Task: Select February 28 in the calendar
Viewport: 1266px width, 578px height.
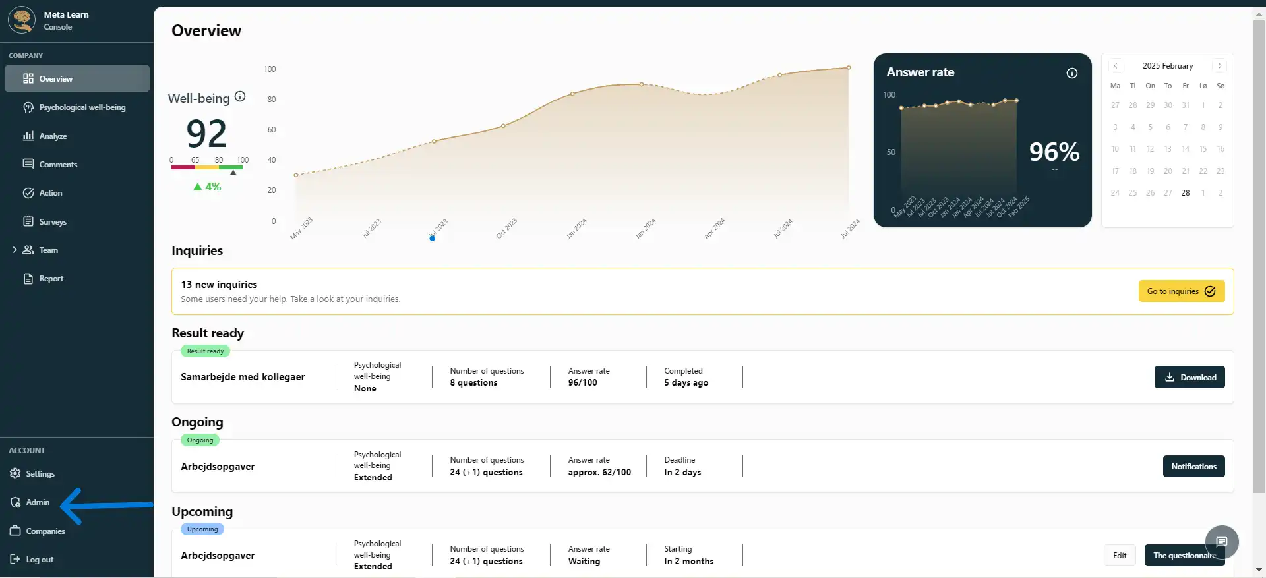Action: click(x=1186, y=193)
